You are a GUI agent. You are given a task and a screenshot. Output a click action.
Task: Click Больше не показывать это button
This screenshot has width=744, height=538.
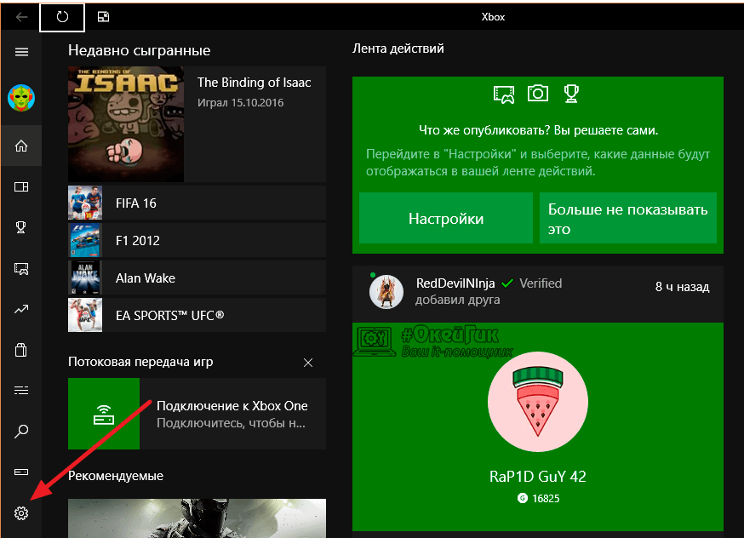(x=628, y=218)
